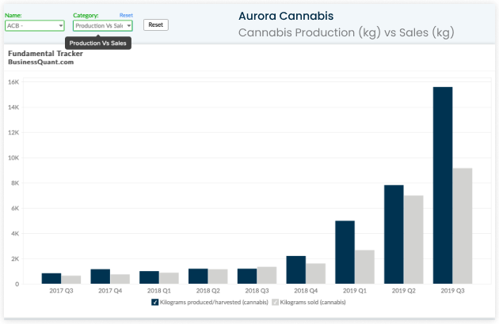
Task: Click the 2019 Q3 kilograms produced bar
Action: [x=443, y=185]
